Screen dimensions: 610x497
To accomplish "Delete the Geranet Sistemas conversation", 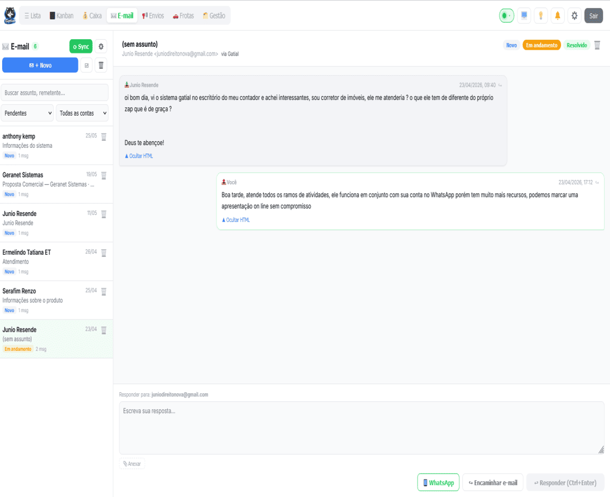I will point(104,175).
